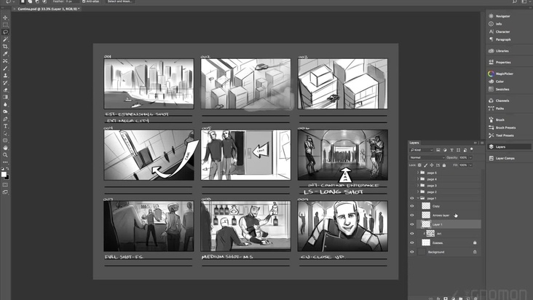Select the Gradient tool

5,97
